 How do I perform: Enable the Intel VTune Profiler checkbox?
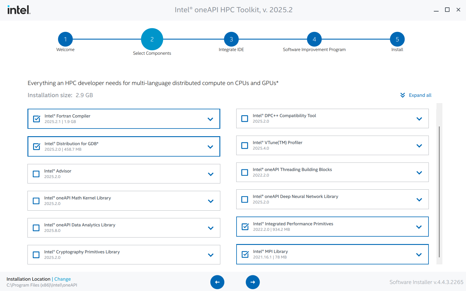tap(245, 145)
